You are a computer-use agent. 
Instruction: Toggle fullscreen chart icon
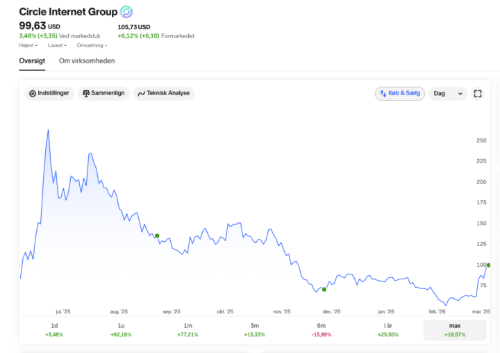[478, 94]
